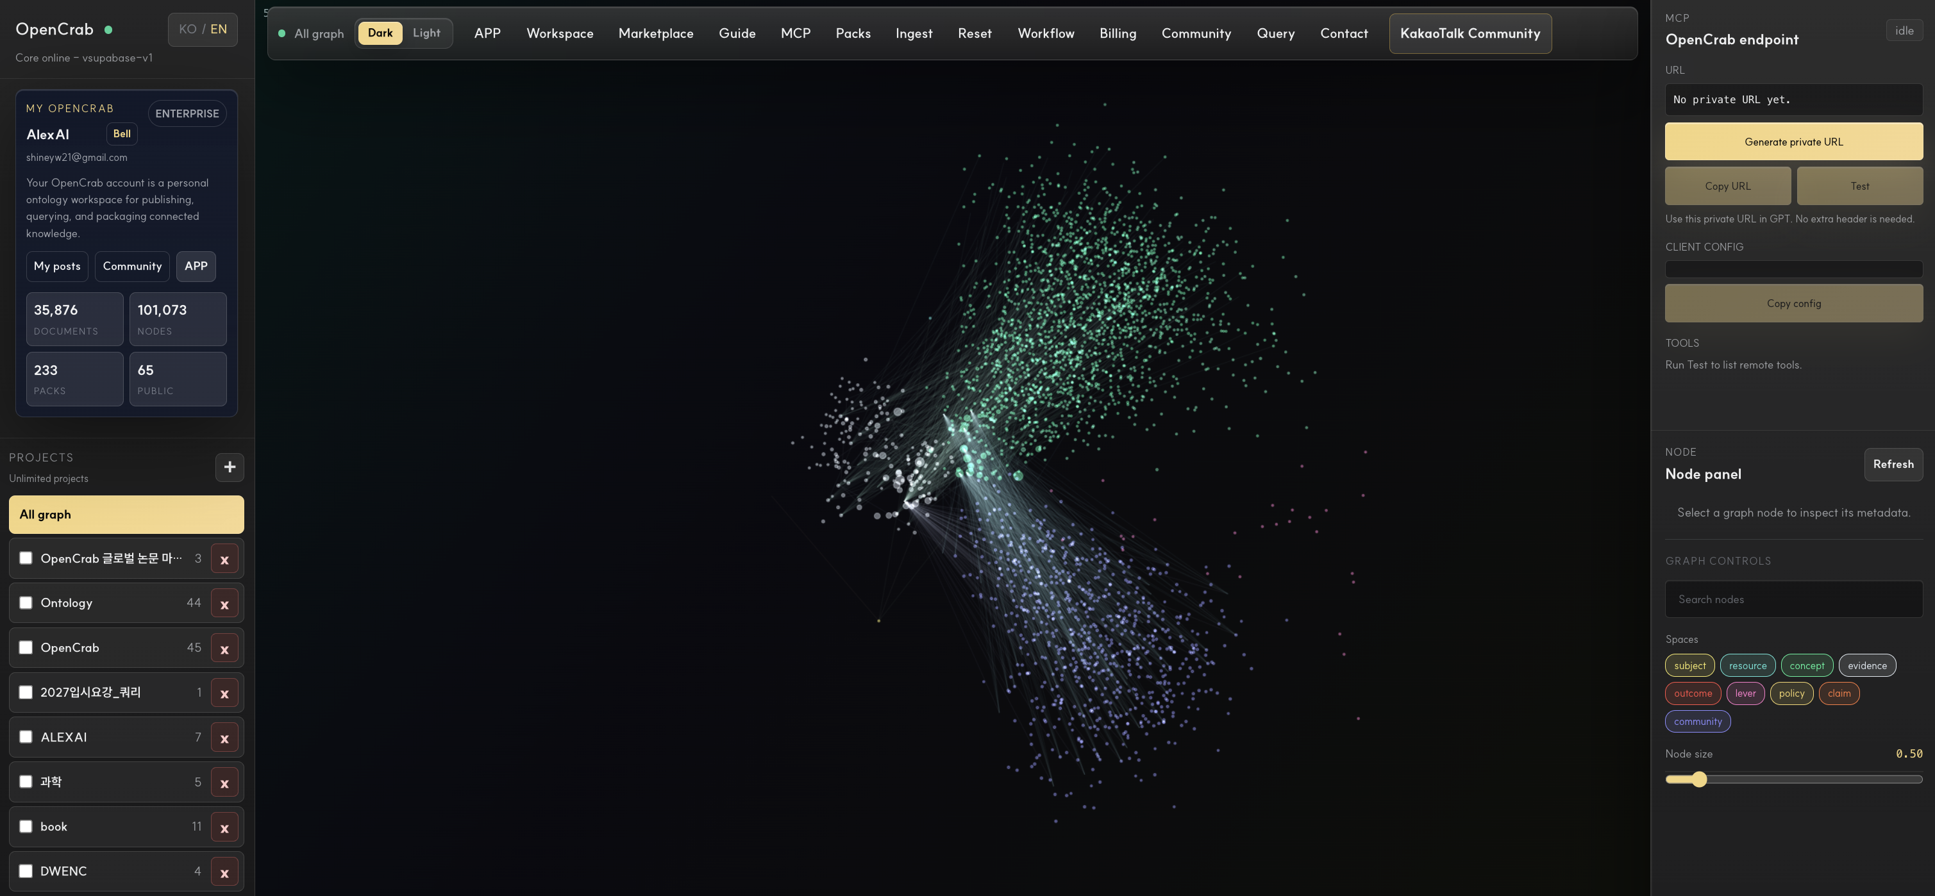The height and width of the screenshot is (896, 1935).
Task: Filter by outcome space chip
Action: click(1693, 693)
